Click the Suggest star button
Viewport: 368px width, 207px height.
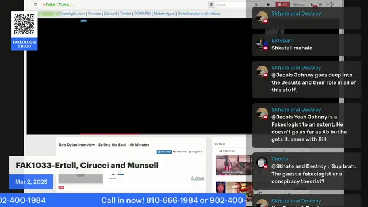click(195, 152)
